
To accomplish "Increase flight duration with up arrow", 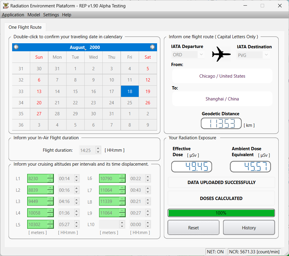I will (x=98, y=148).
